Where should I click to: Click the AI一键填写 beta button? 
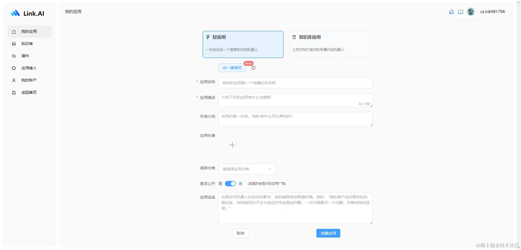click(x=232, y=68)
